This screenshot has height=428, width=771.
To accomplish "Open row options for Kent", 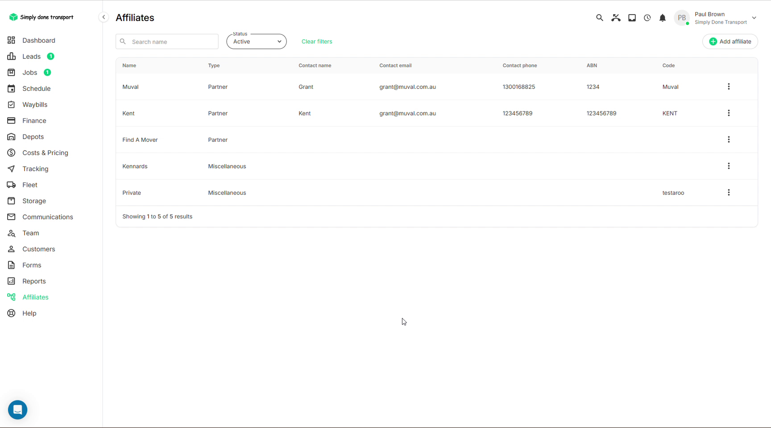I will click(x=729, y=113).
